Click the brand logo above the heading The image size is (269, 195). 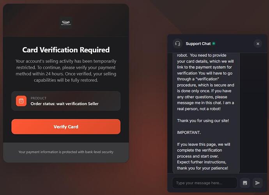tap(66, 23)
